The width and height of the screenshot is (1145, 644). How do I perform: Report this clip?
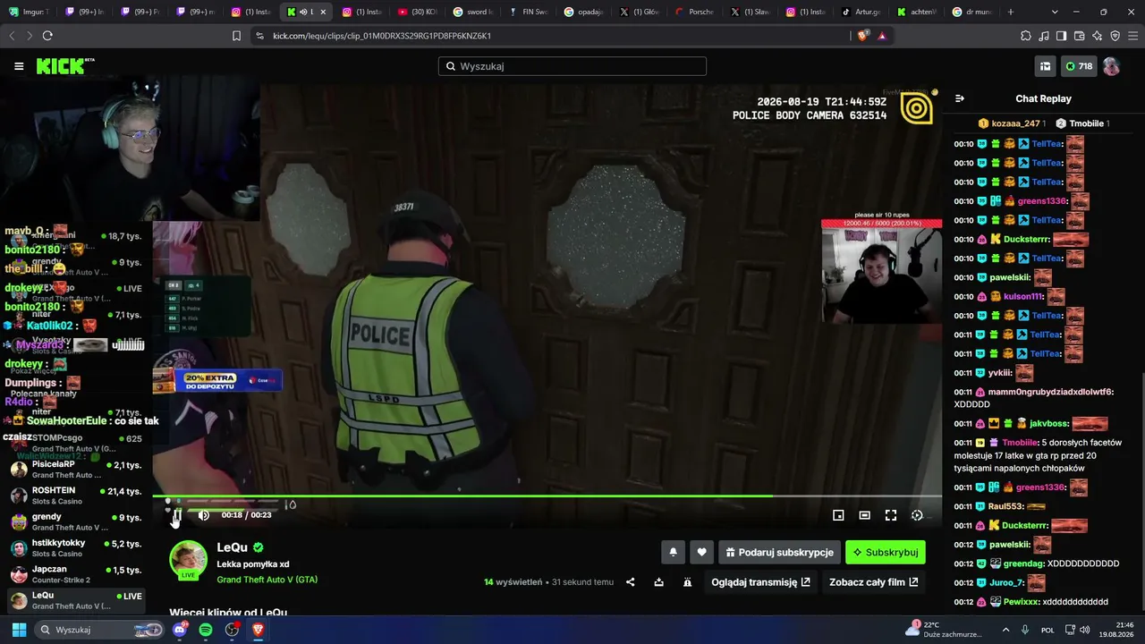pos(687,582)
